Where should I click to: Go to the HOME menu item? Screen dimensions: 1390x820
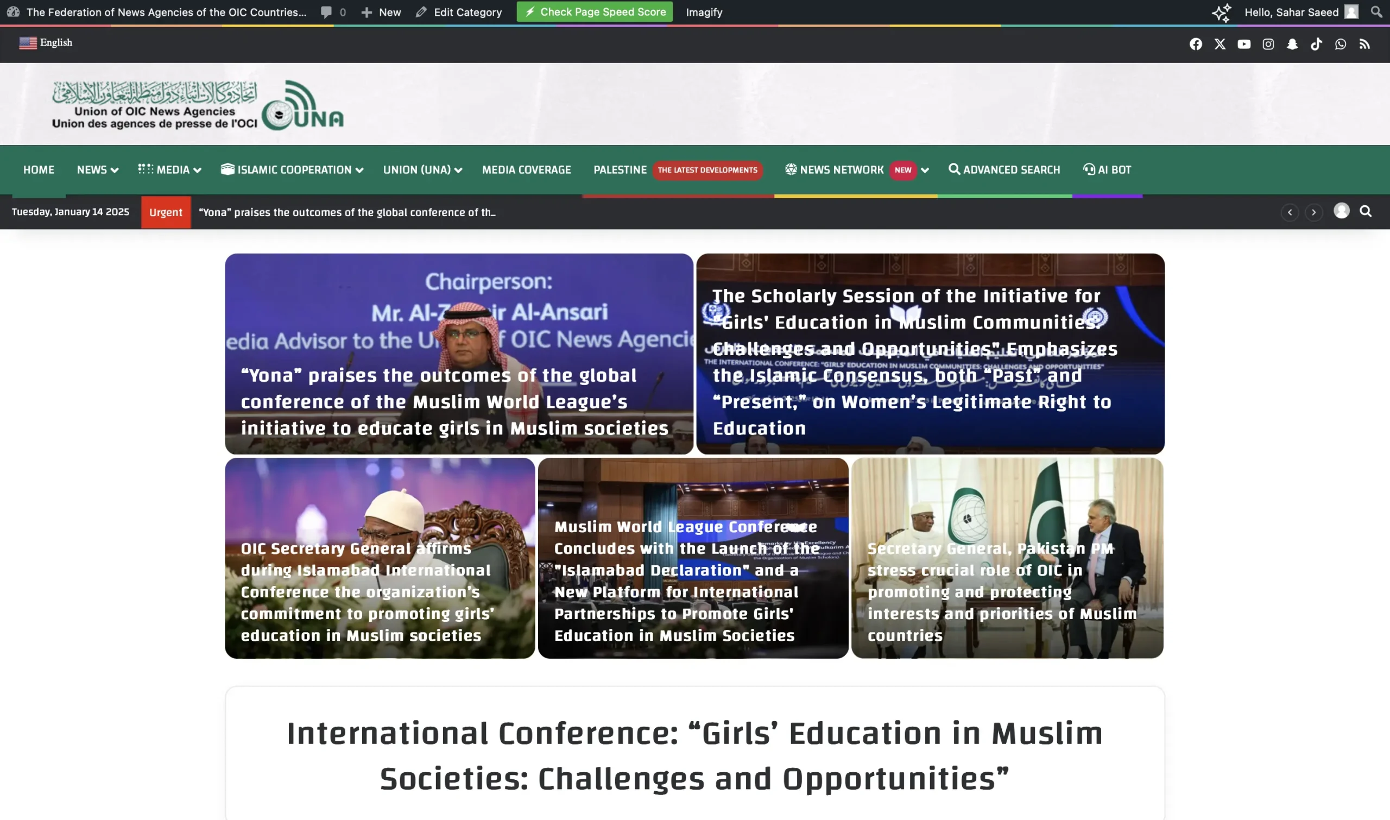click(x=39, y=169)
